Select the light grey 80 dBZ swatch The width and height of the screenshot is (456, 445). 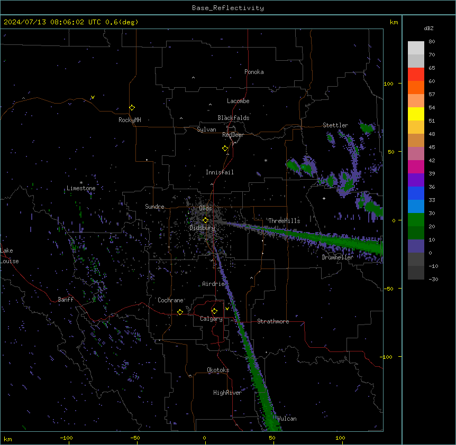point(416,48)
